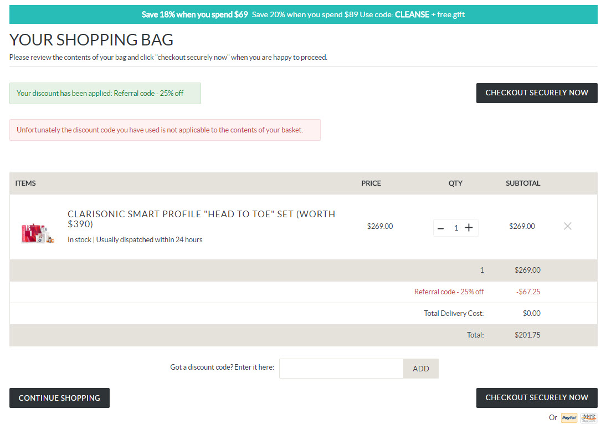Image resolution: width=601 pixels, height=424 pixels.
Task: Increase quantity with the plus icon
Action: click(469, 228)
